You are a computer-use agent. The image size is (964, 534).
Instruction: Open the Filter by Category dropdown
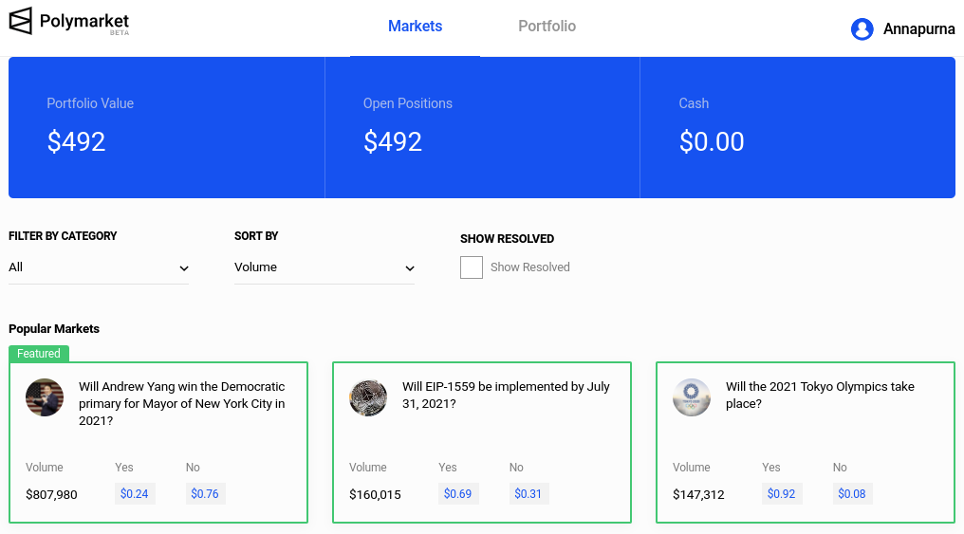(99, 267)
